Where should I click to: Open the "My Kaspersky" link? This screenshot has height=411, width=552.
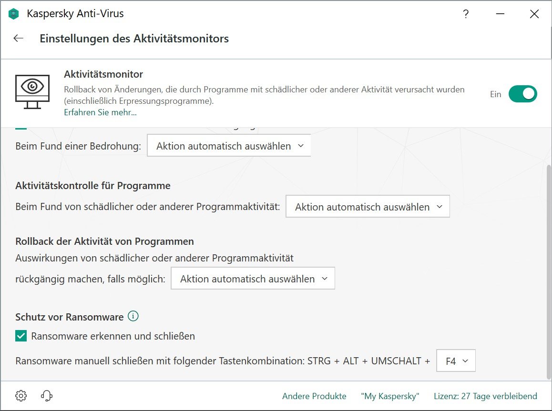click(x=390, y=396)
